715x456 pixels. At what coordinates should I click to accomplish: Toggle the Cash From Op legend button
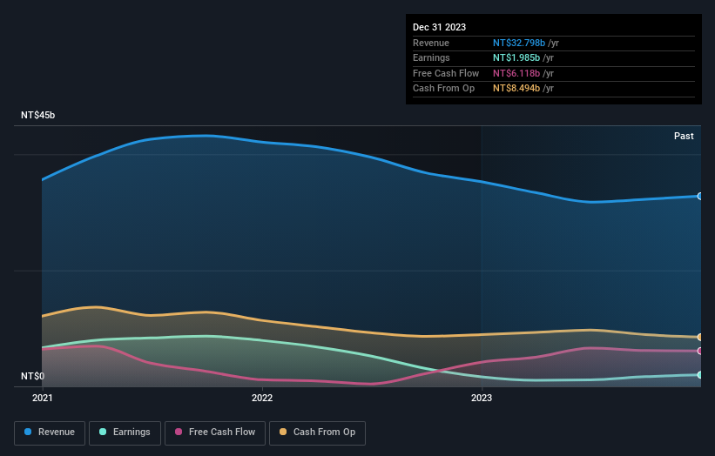[x=317, y=433]
